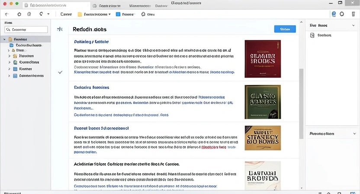Open the blue title link beside the green book cover
The image size is (360, 194).
91,87
